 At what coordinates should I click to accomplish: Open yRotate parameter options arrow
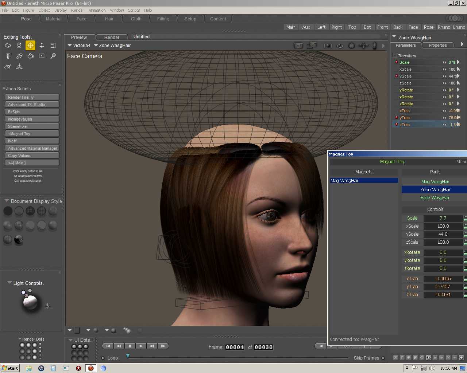coord(458,90)
